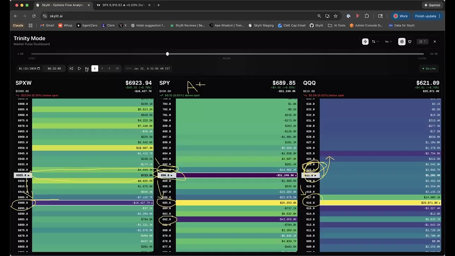Skip forward to next frame
Screen dimensions: 455x256
(x=87, y=69)
